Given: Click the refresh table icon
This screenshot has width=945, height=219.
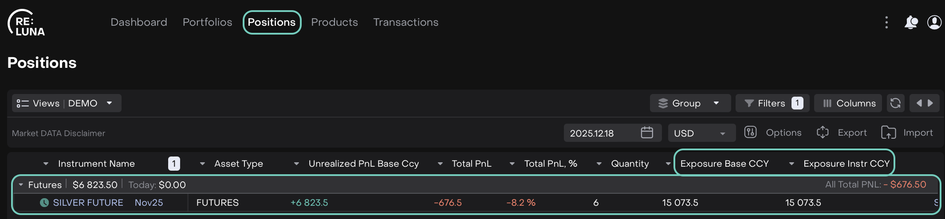Looking at the screenshot, I should (x=895, y=103).
